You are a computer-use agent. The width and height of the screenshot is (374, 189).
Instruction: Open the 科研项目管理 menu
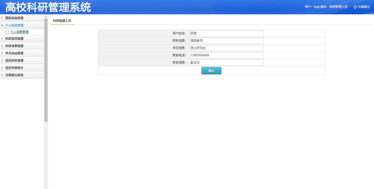[x=22, y=39]
